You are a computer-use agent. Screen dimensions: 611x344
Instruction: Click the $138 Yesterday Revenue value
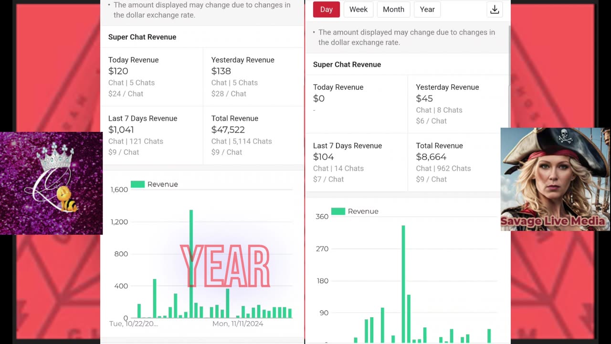click(221, 71)
